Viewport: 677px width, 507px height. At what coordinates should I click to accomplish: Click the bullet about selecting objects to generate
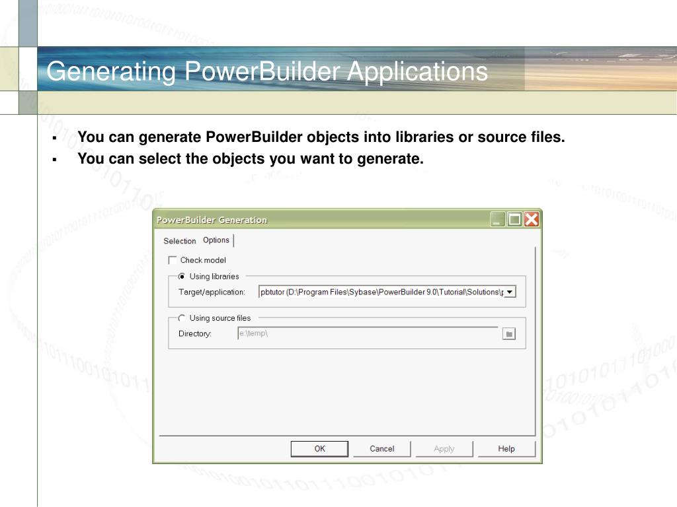click(251, 158)
